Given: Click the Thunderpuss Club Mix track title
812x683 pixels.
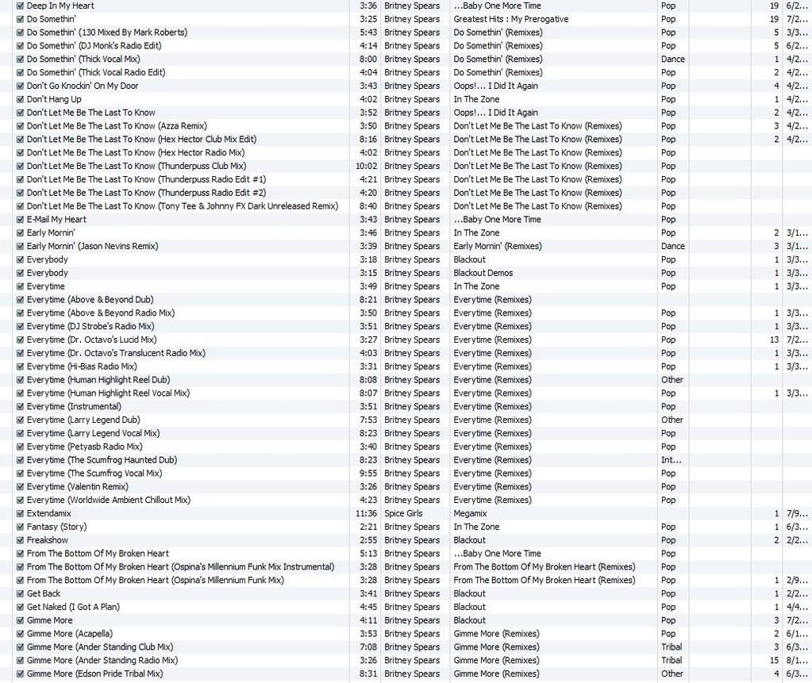Looking at the screenshot, I should tap(136, 166).
